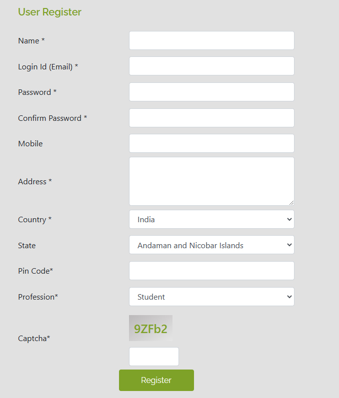Click the Address * label
The image size is (339, 398).
[x=35, y=182]
